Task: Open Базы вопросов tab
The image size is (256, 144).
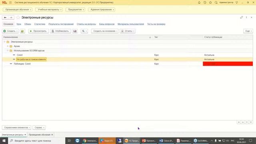Action: pyautogui.click(x=107, y=24)
